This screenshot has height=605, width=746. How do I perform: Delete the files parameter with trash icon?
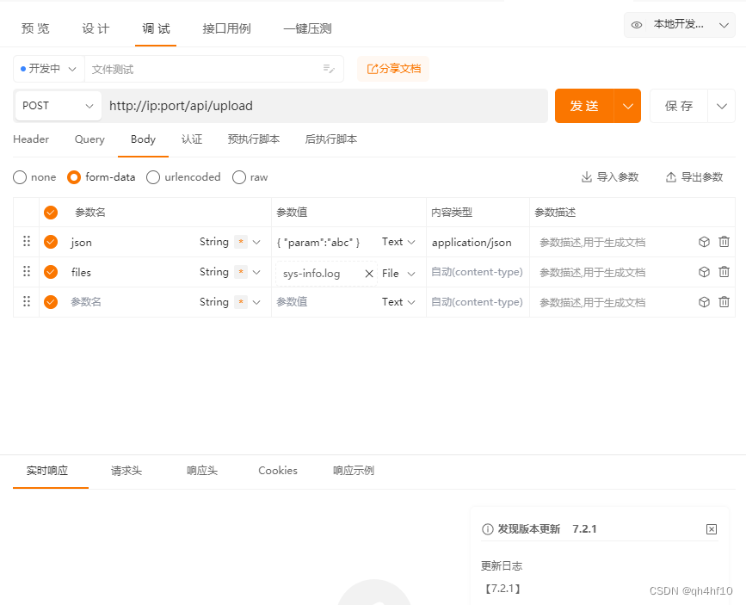pyautogui.click(x=724, y=272)
